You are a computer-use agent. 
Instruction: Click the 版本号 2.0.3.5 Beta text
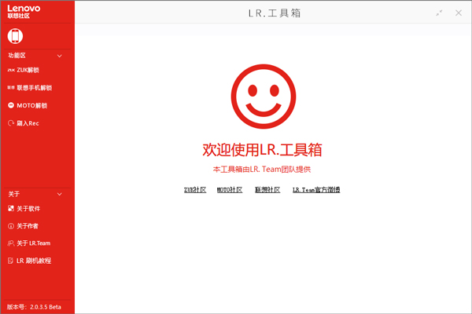point(34,307)
